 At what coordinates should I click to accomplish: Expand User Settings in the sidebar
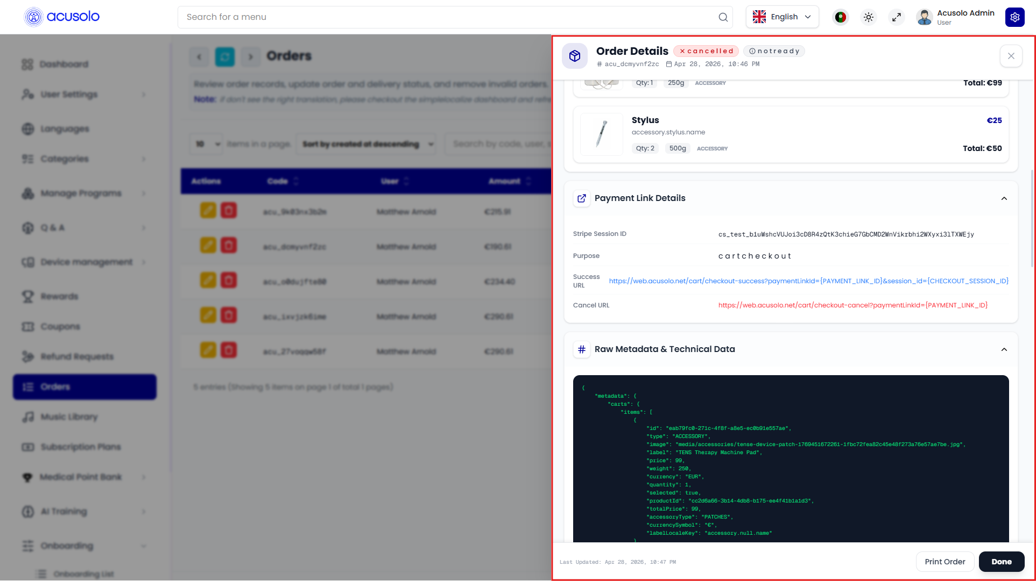(84, 95)
